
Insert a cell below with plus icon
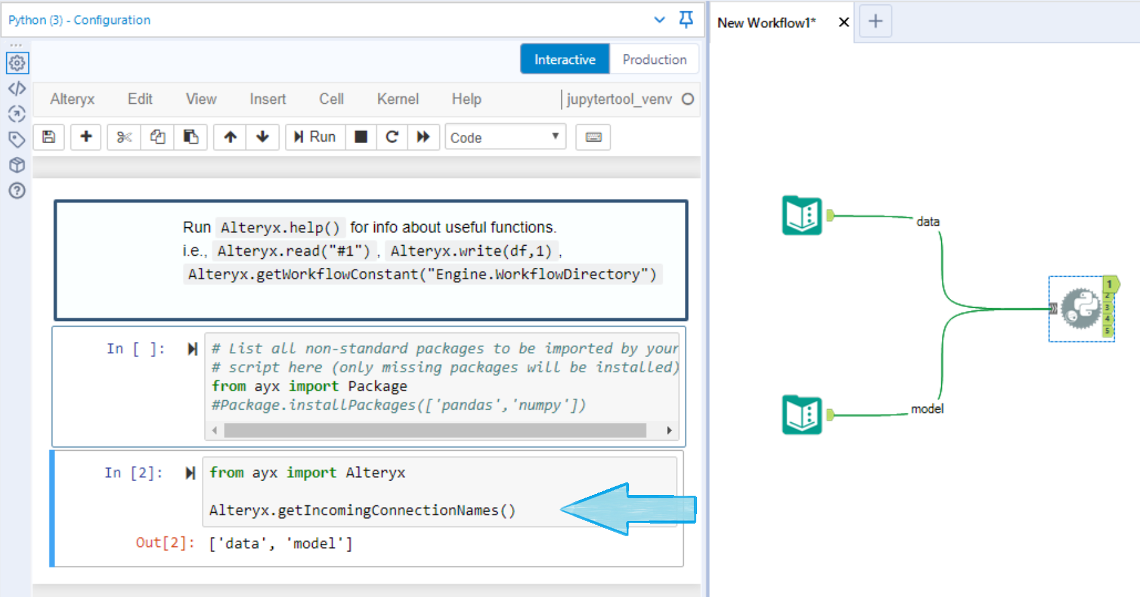pyautogui.click(x=86, y=137)
